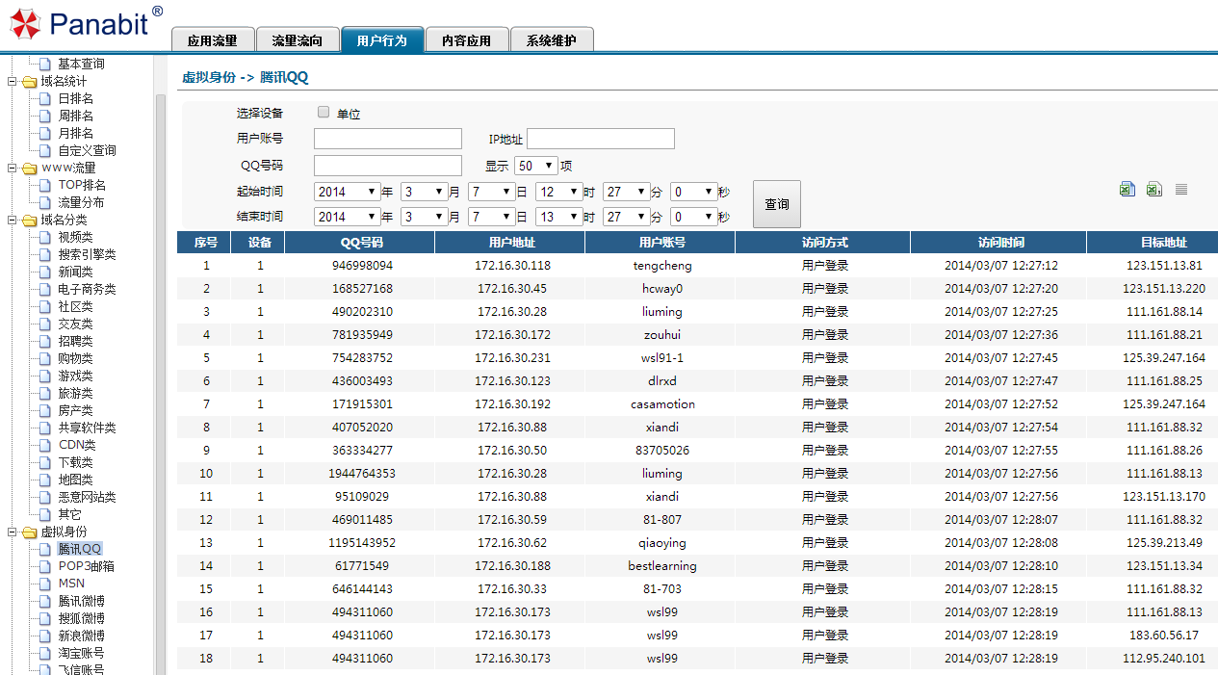Open the 购物类 category entry
1218x675 pixels.
tap(76, 358)
